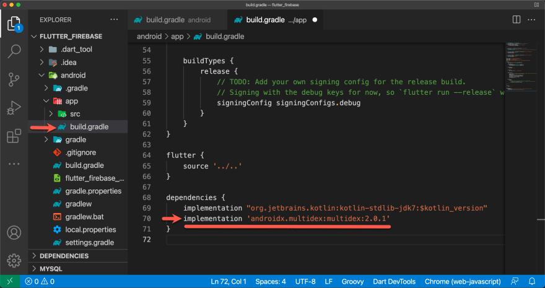Open Explorer views and more actions ellipsis
The height and width of the screenshot is (288, 545).
pyautogui.click(x=114, y=20)
